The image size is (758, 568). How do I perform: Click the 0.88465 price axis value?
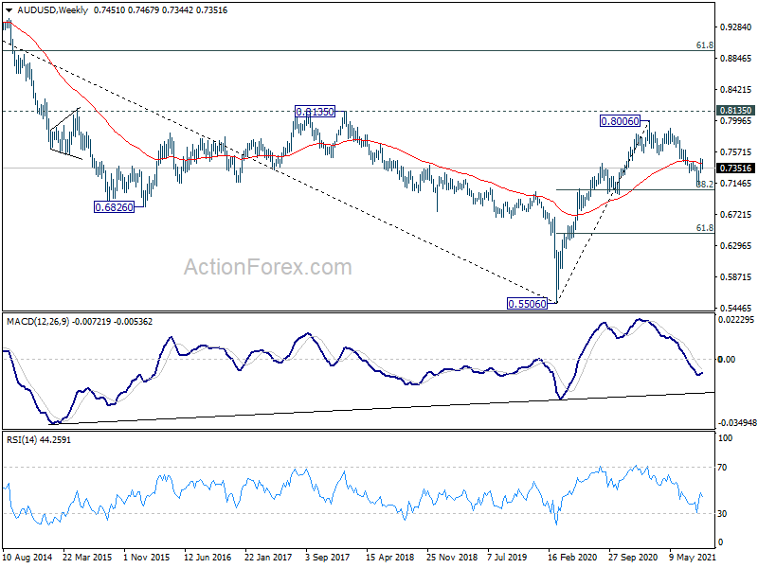tap(736, 59)
